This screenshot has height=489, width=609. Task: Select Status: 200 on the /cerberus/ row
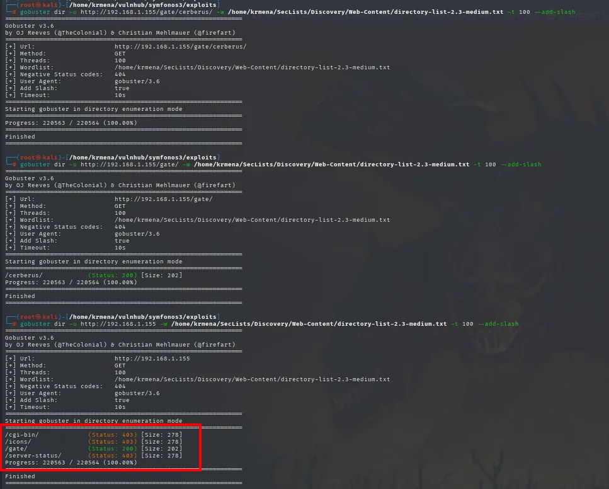tap(113, 275)
